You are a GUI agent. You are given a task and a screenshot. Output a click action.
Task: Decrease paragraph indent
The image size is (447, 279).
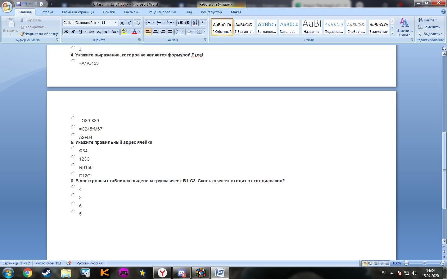[x=180, y=23]
